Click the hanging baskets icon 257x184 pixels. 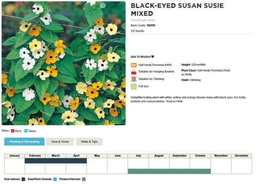(134, 72)
